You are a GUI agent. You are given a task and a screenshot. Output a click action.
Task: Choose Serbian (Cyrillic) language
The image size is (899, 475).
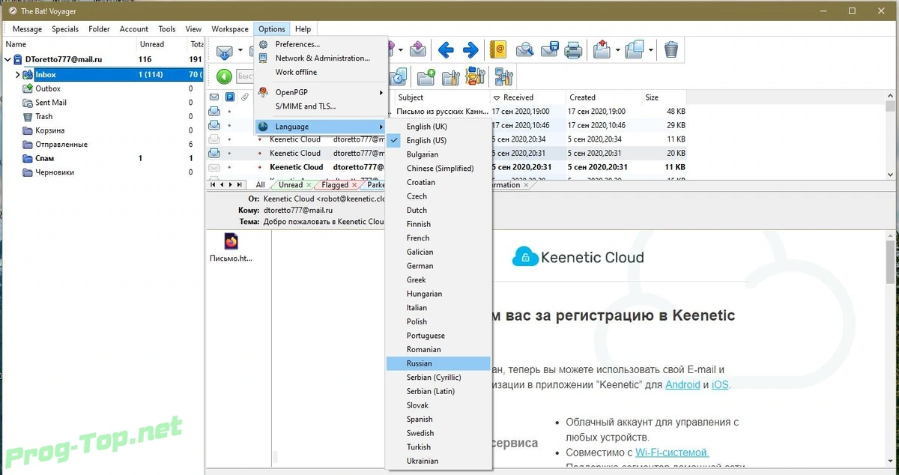pos(438,378)
